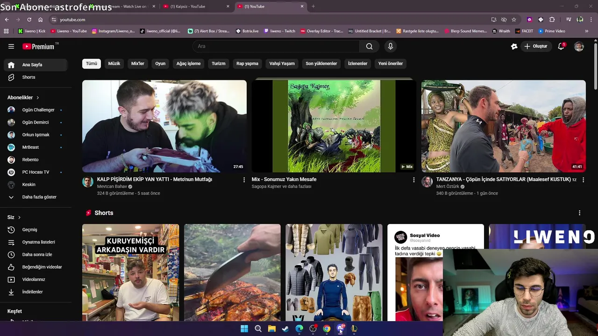The height and width of the screenshot is (336, 598).
Task: Select the Rap yapma filter chip
Action: click(247, 63)
